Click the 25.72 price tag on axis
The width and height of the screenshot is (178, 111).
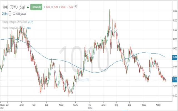[175, 80]
